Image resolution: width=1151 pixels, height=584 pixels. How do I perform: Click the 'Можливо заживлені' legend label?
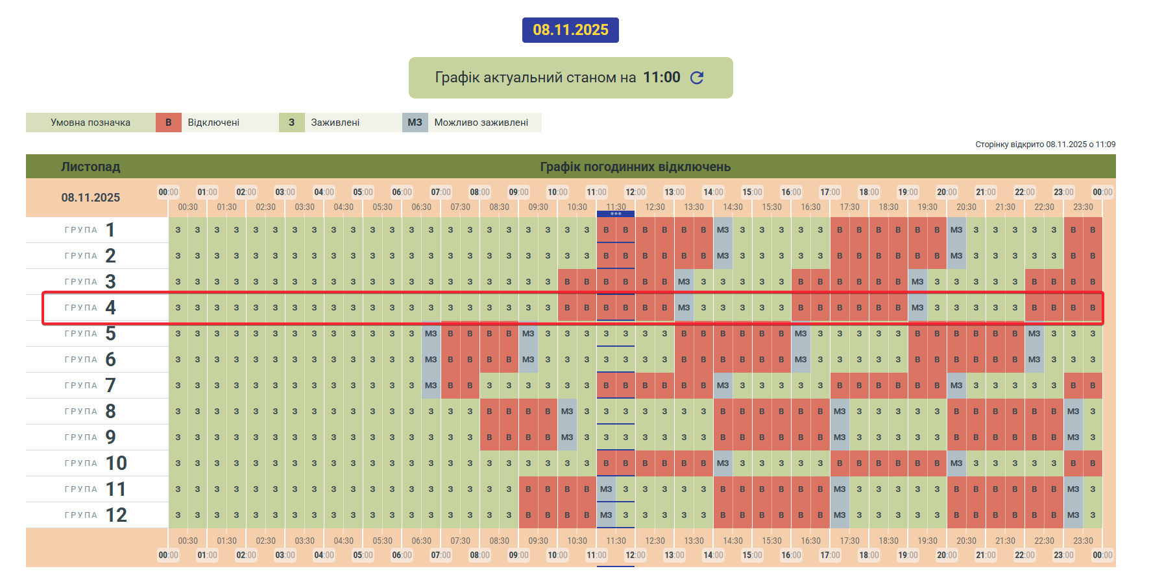pos(481,123)
